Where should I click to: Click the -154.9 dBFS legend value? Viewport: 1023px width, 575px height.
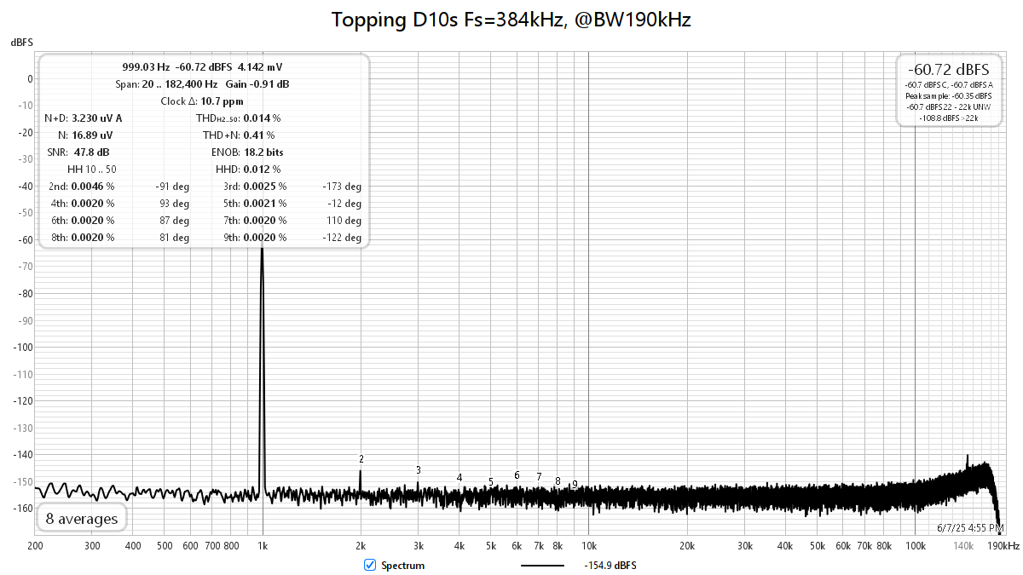click(610, 566)
